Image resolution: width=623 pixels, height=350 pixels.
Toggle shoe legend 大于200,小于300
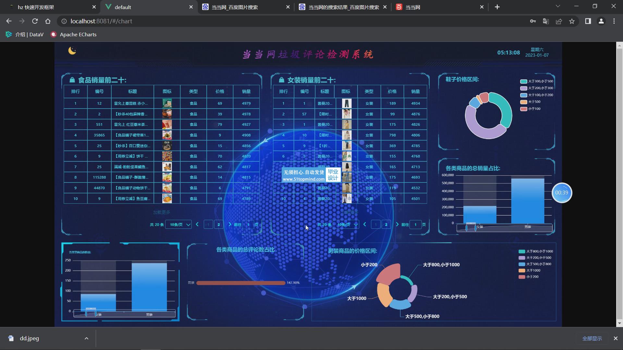click(x=537, y=88)
